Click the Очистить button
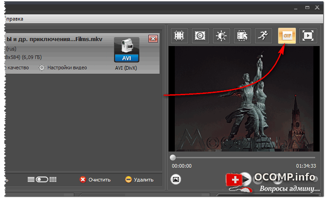The image size is (325, 198). 95,180
